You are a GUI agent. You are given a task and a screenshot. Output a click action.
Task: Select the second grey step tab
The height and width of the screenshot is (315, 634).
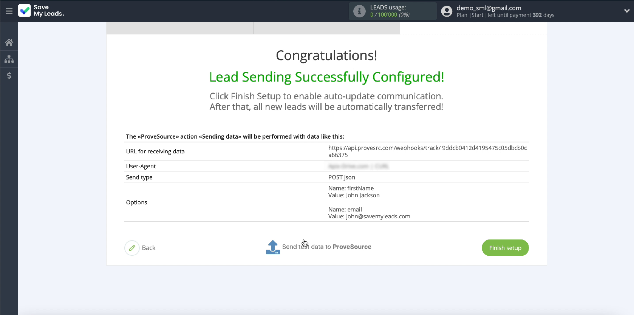tap(326, 28)
